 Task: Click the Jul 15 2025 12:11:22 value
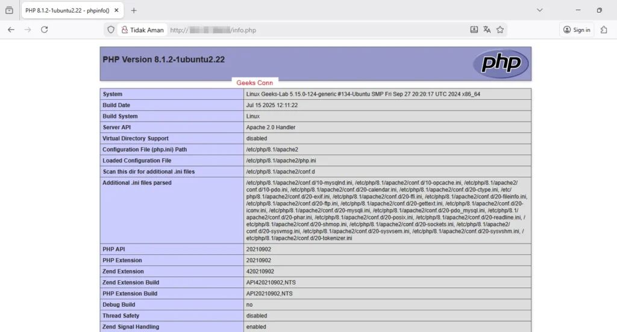272,105
